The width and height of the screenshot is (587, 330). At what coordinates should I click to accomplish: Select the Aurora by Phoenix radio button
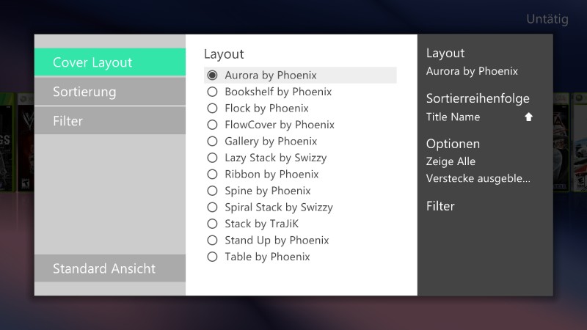click(x=212, y=76)
